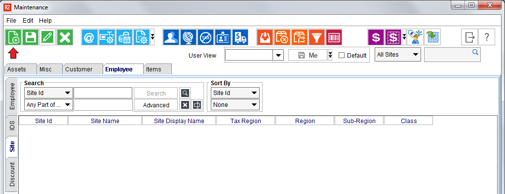Open the blue @ email settings icon

(89, 37)
